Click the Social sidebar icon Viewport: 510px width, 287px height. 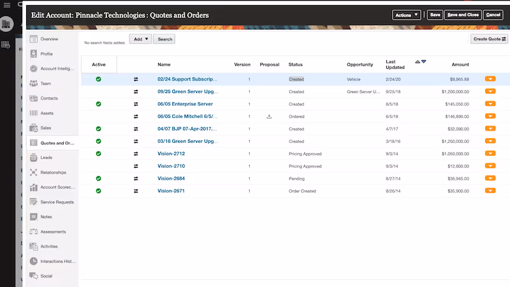pyautogui.click(x=34, y=276)
